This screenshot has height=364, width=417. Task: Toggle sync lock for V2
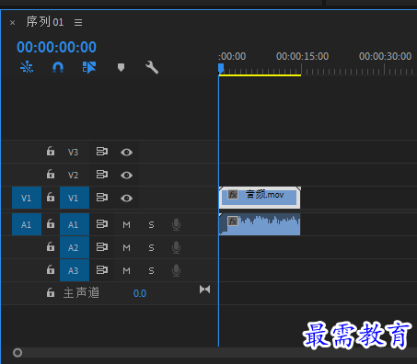click(102, 175)
